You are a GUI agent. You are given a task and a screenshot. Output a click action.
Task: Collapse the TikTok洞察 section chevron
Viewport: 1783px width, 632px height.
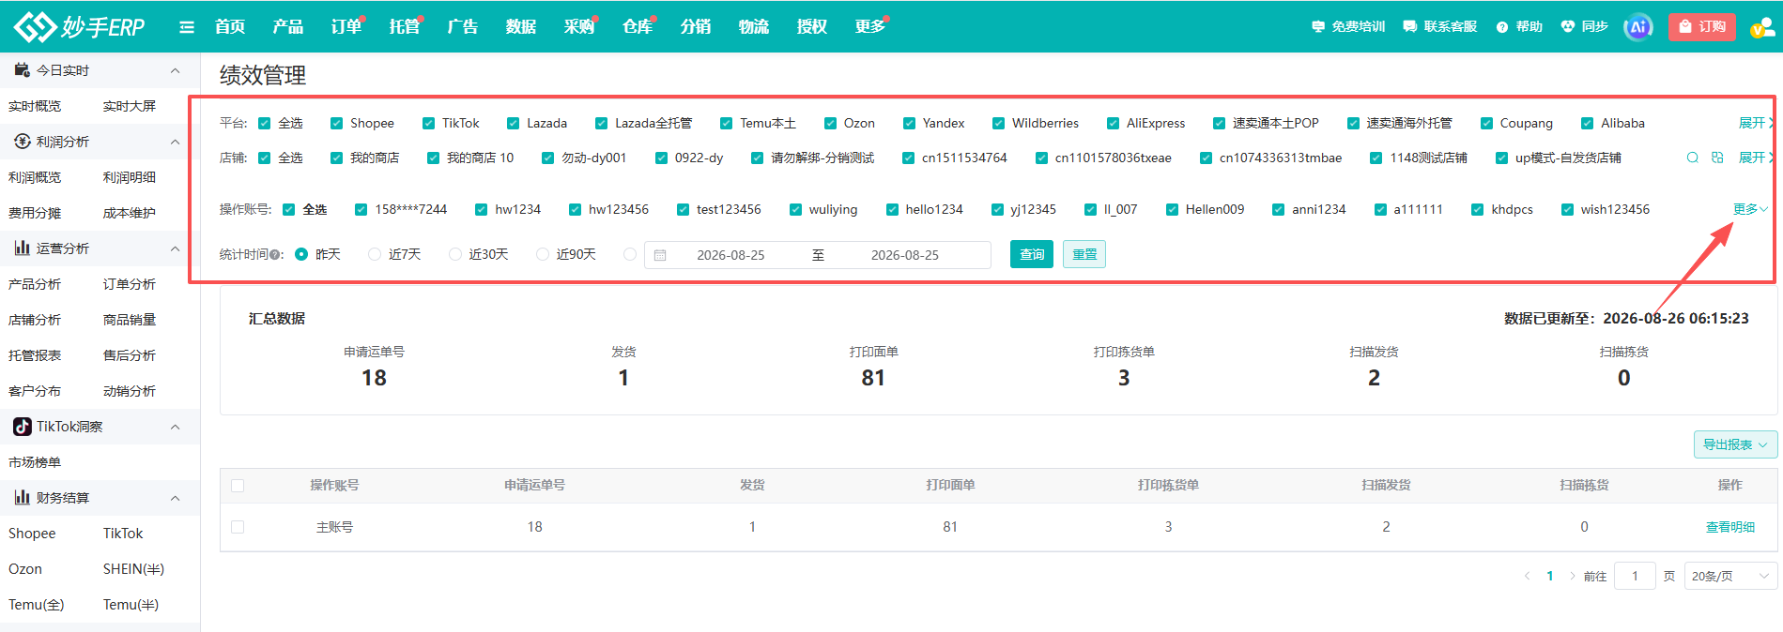[175, 427]
